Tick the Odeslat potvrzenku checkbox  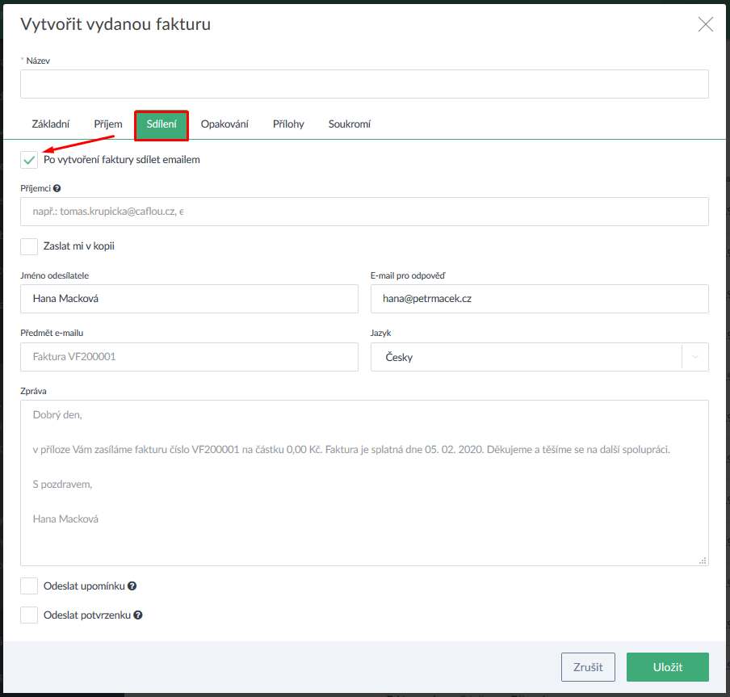pos(29,615)
